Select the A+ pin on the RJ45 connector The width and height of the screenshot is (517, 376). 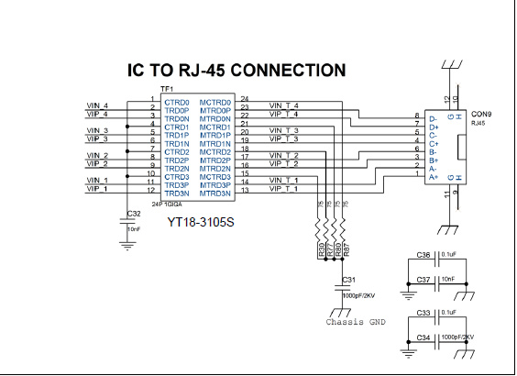434,177
